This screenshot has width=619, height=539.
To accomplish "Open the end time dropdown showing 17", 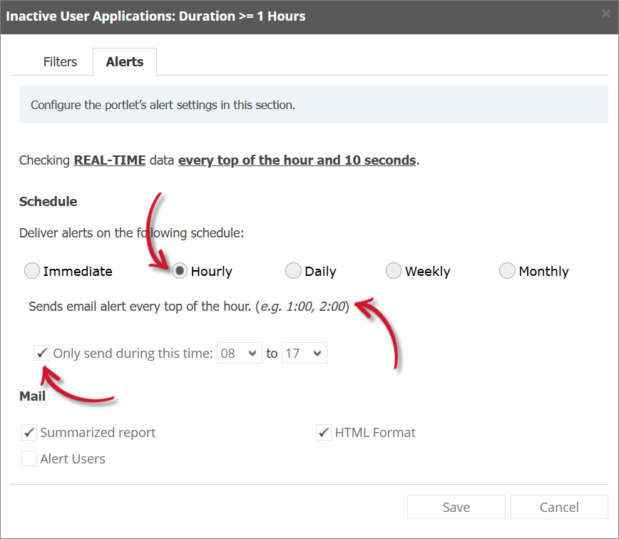I will tap(304, 352).
